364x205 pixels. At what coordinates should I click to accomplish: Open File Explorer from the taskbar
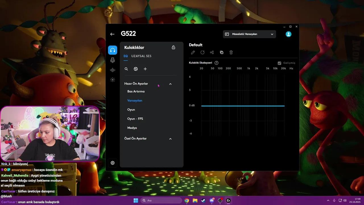[195, 200]
